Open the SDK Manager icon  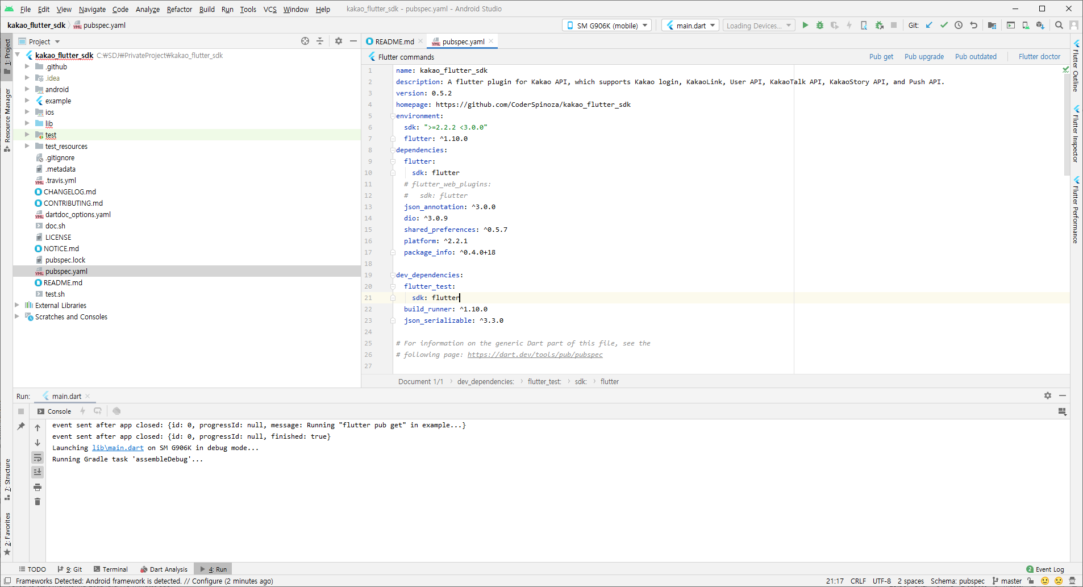click(1040, 25)
